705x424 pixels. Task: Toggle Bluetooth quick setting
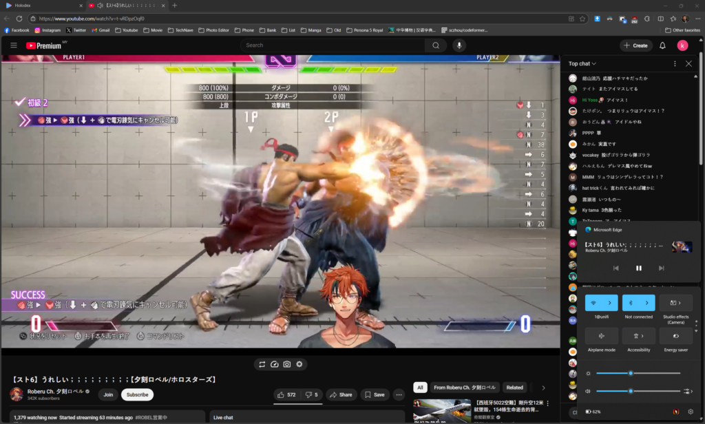pyautogui.click(x=631, y=303)
